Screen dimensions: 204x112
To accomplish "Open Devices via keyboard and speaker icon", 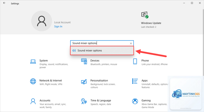I will point(84,61).
